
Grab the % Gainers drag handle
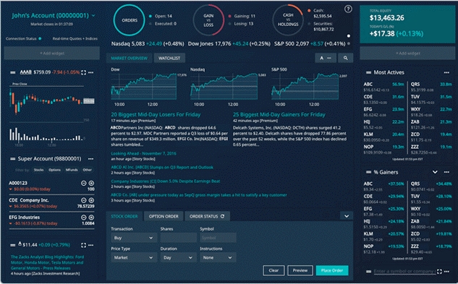click(368, 172)
